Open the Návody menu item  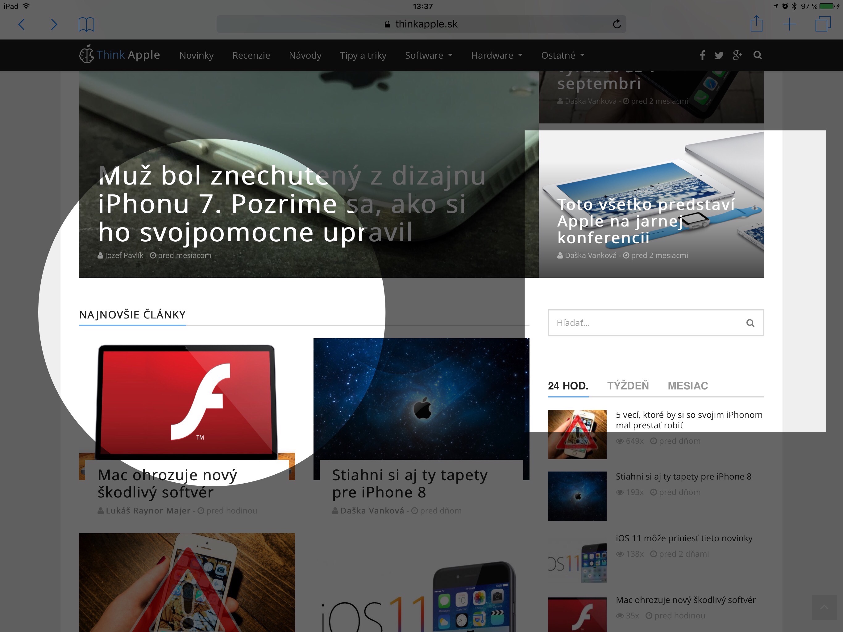(x=305, y=55)
